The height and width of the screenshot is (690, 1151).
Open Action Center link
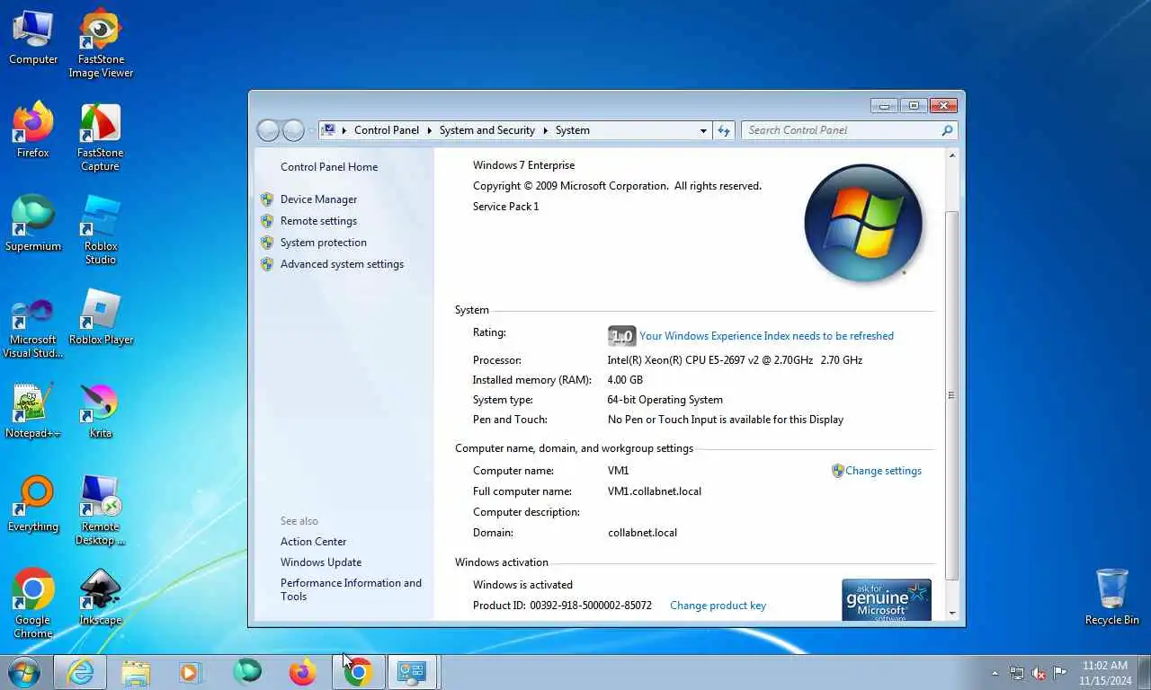click(313, 542)
